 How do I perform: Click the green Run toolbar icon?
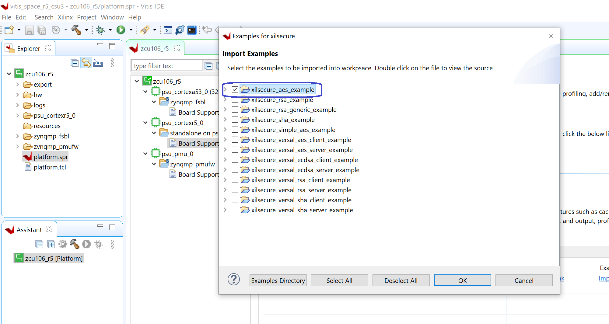pyautogui.click(x=121, y=30)
